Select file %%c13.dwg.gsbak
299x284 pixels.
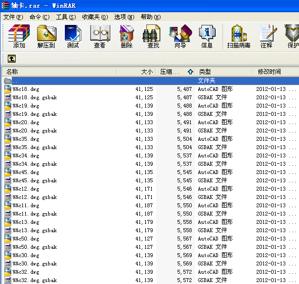(35, 230)
